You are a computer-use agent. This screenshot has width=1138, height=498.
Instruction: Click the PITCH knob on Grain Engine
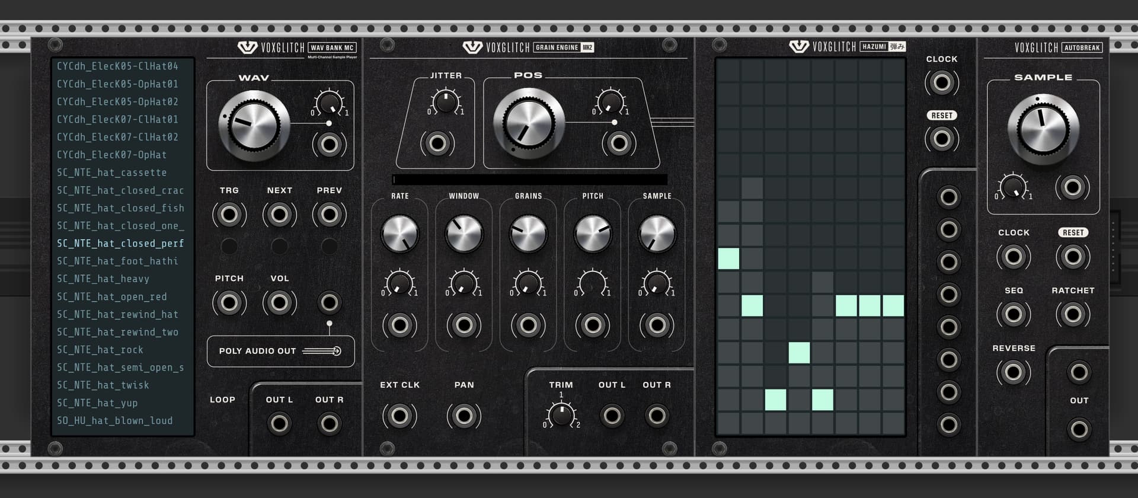pos(593,234)
